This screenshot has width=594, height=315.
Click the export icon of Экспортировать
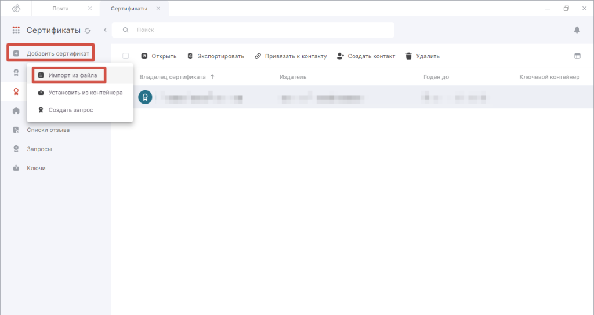[x=190, y=56]
